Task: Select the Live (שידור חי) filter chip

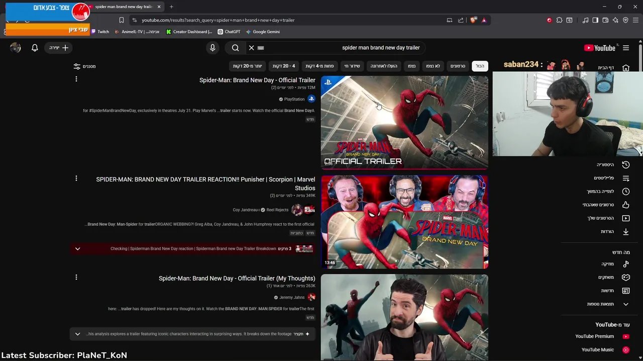Action: coord(352,66)
